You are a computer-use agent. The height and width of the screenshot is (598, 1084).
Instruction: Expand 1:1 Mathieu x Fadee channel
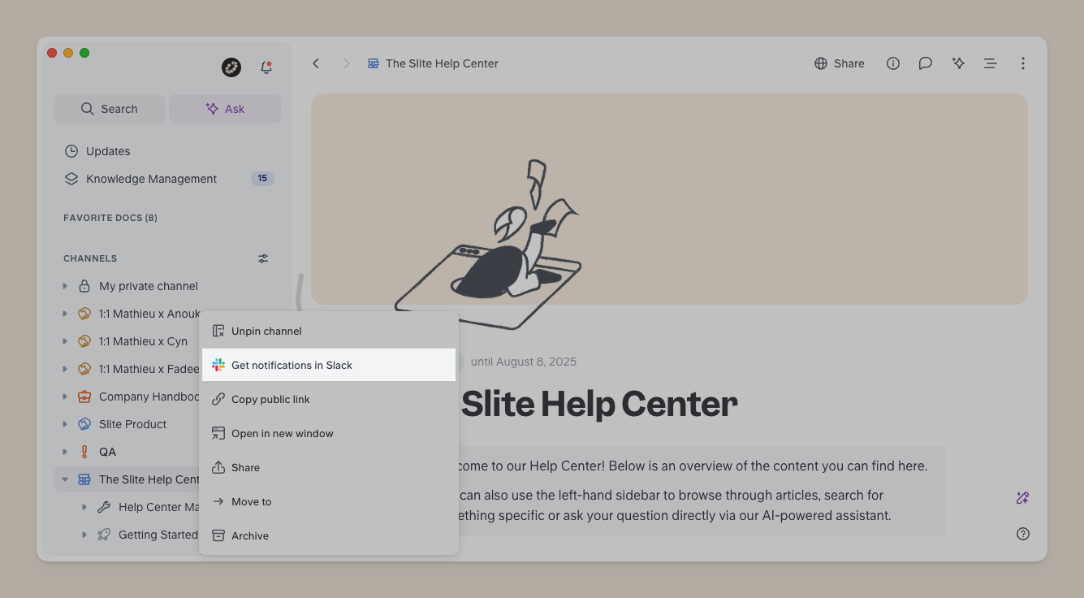[65, 369]
